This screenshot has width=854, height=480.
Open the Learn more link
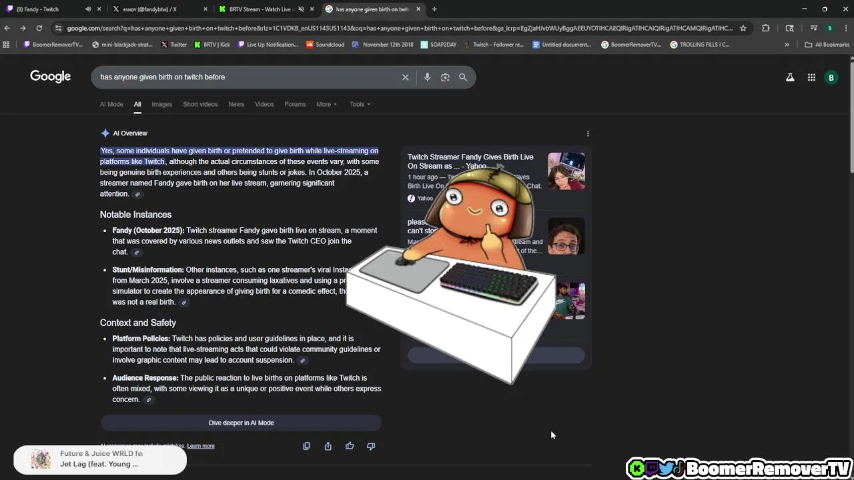201,446
